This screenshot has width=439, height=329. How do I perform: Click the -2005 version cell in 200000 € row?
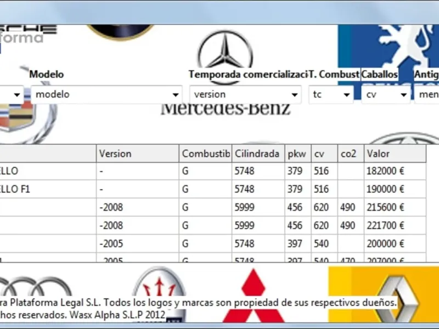(138, 243)
